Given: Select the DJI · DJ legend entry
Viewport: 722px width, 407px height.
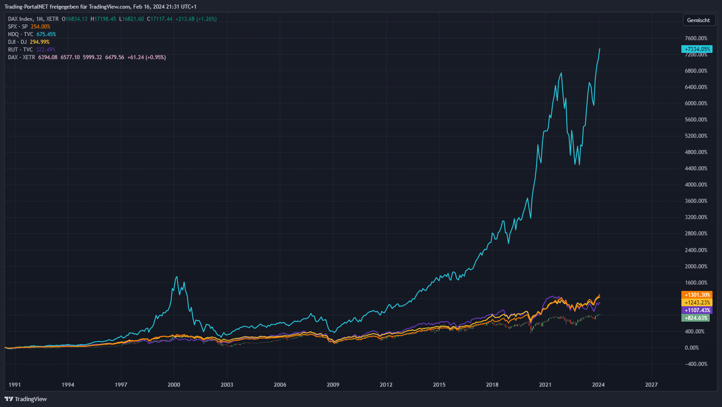Looking at the screenshot, I should click(x=17, y=42).
